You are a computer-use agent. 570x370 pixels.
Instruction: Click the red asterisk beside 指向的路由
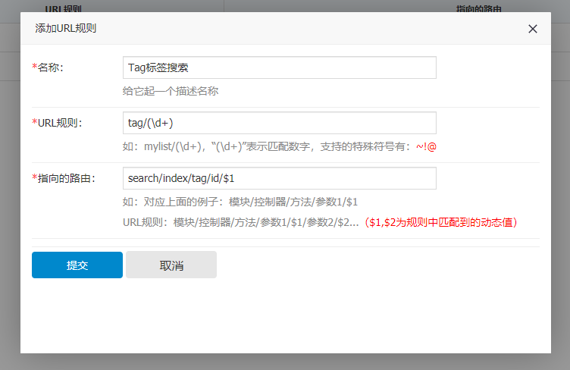(x=34, y=178)
